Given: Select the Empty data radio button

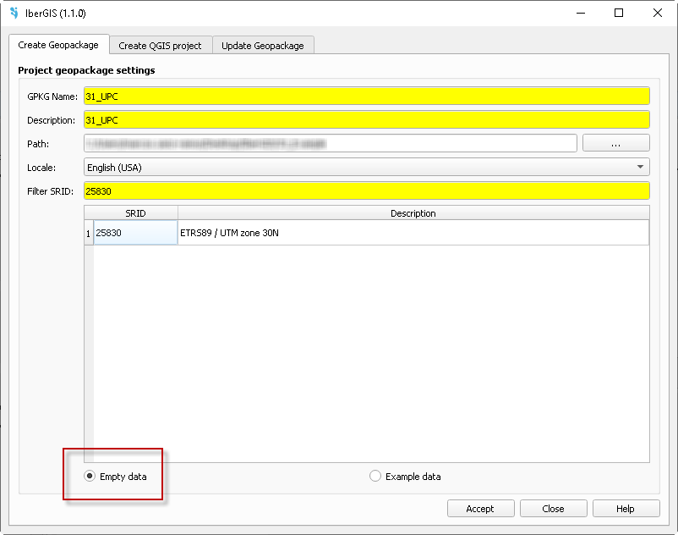Looking at the screenshot, I should 90,477.
